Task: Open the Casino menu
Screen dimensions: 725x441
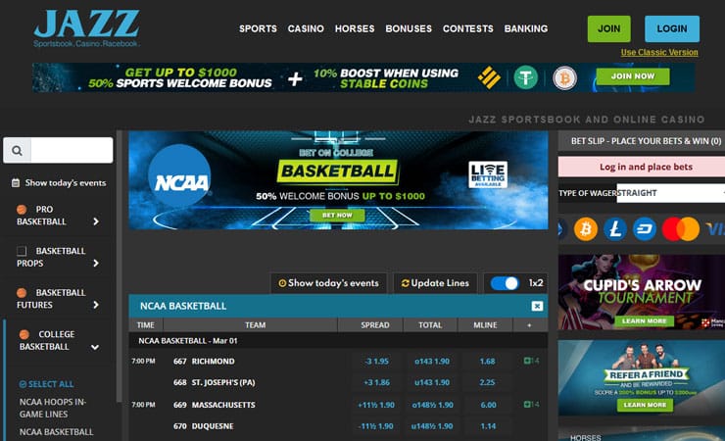Action: (x=306, y=28)
